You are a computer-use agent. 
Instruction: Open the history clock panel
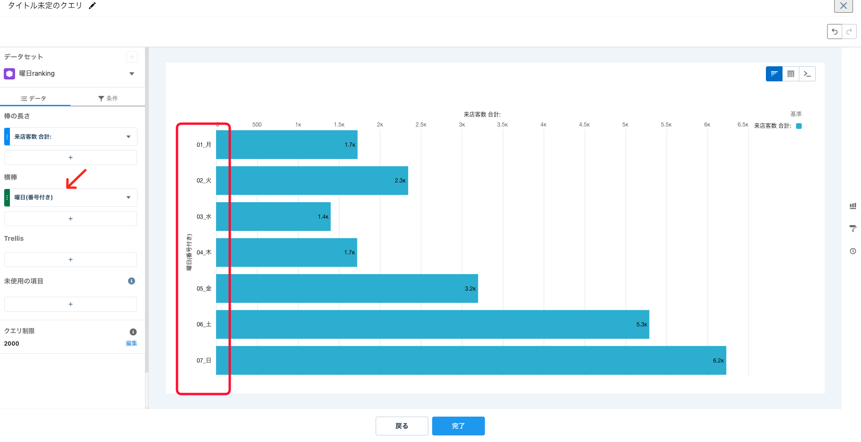point(853,251)
